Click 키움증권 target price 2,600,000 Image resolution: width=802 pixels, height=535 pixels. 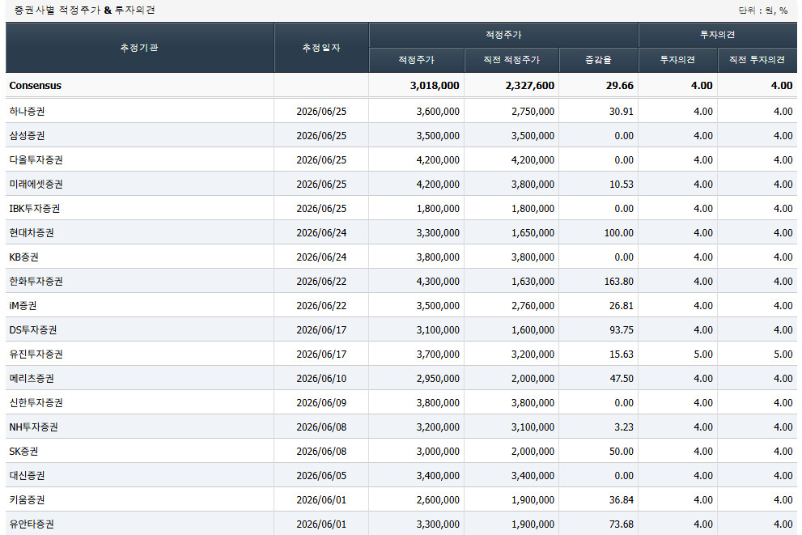point(438,499)
